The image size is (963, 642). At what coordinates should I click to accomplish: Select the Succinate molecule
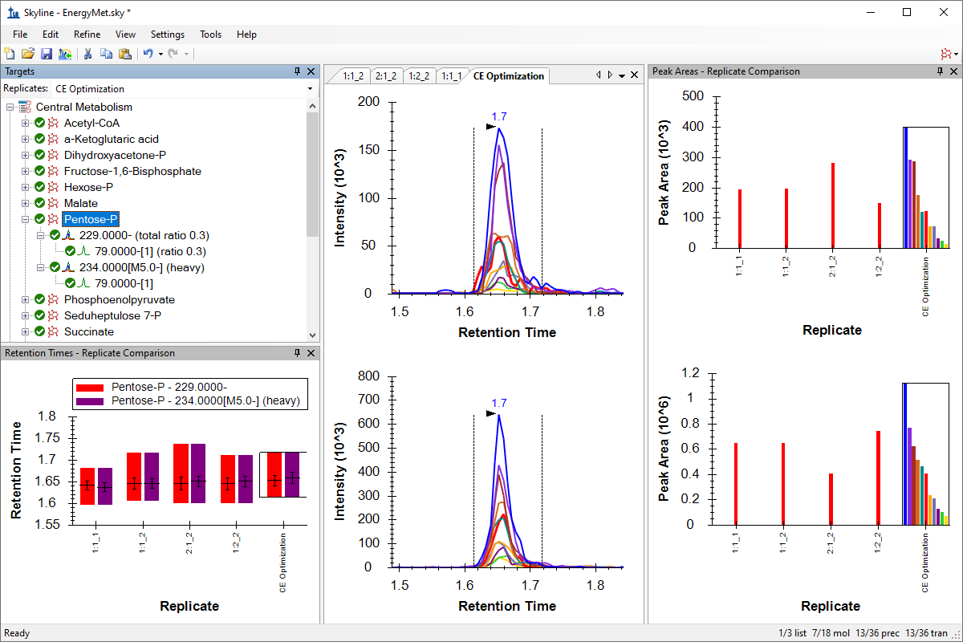(x=88, y=331)
